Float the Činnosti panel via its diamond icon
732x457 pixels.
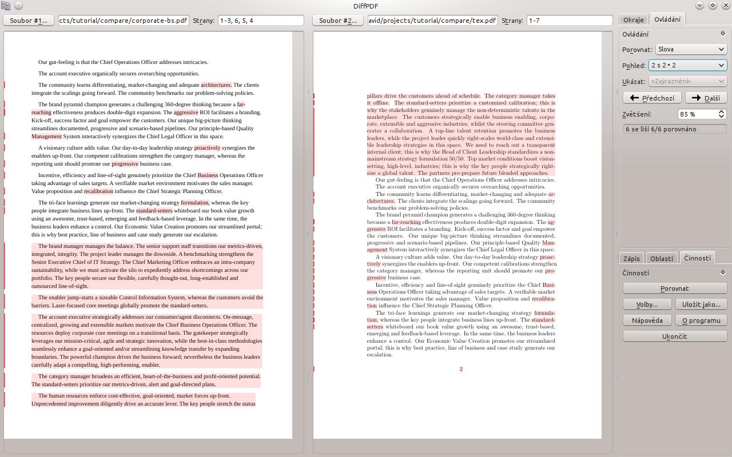tap(722, 272)
